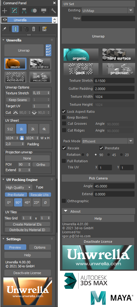Open the Hierarchy tab icon

(x=24, y=10)
